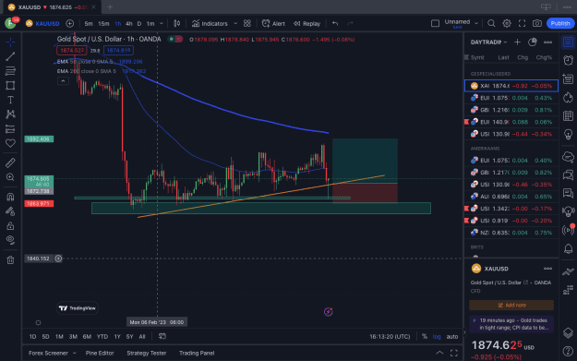This screenshot has width=577, height=361.
Task: Select the AU 0.696 watchlist row
Action: (x=511, y=197)
